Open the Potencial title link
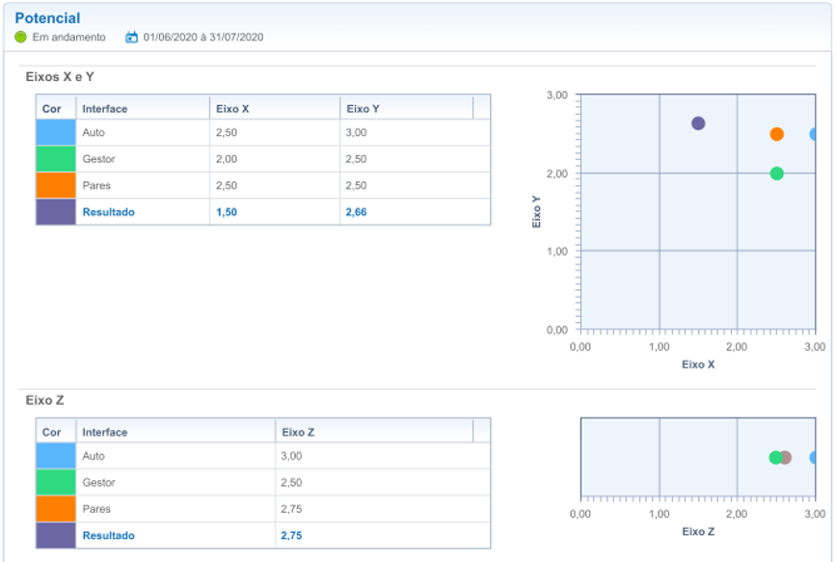 (x=47, y=18)
